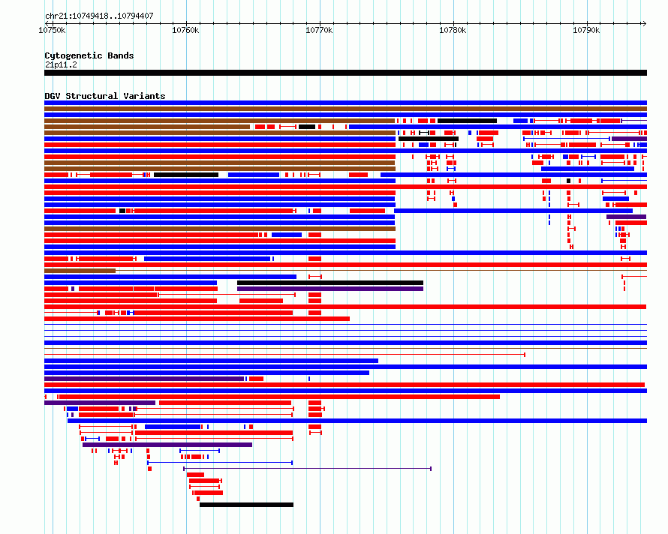This screenshot has width=668, height=534.
Task: Select the purple variant bar starting near 10753k
Action: tap(167, 445)
